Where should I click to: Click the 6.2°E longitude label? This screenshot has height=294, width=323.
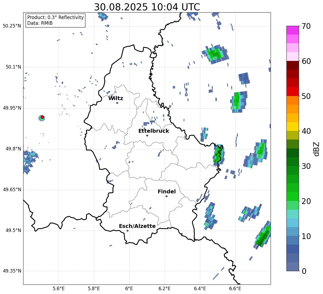click(165, 289)
